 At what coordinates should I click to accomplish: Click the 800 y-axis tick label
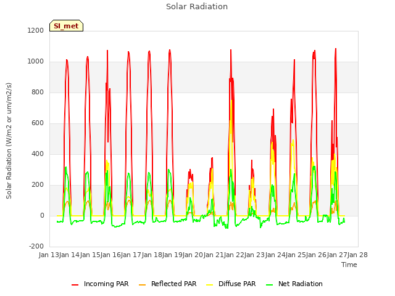point(38,92)
